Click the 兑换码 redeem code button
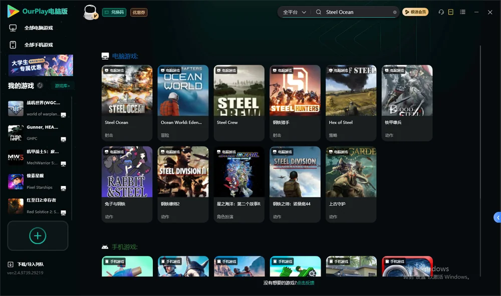Image resolution: width=501 pixels, height=296 pixels. tap(114, 12)
